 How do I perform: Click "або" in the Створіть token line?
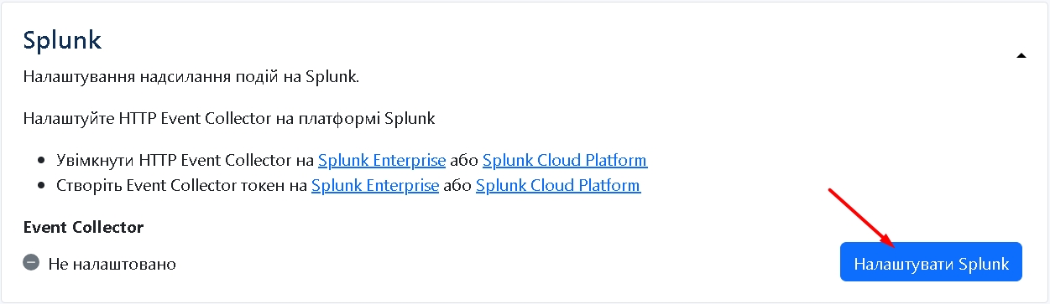(457, 185)
